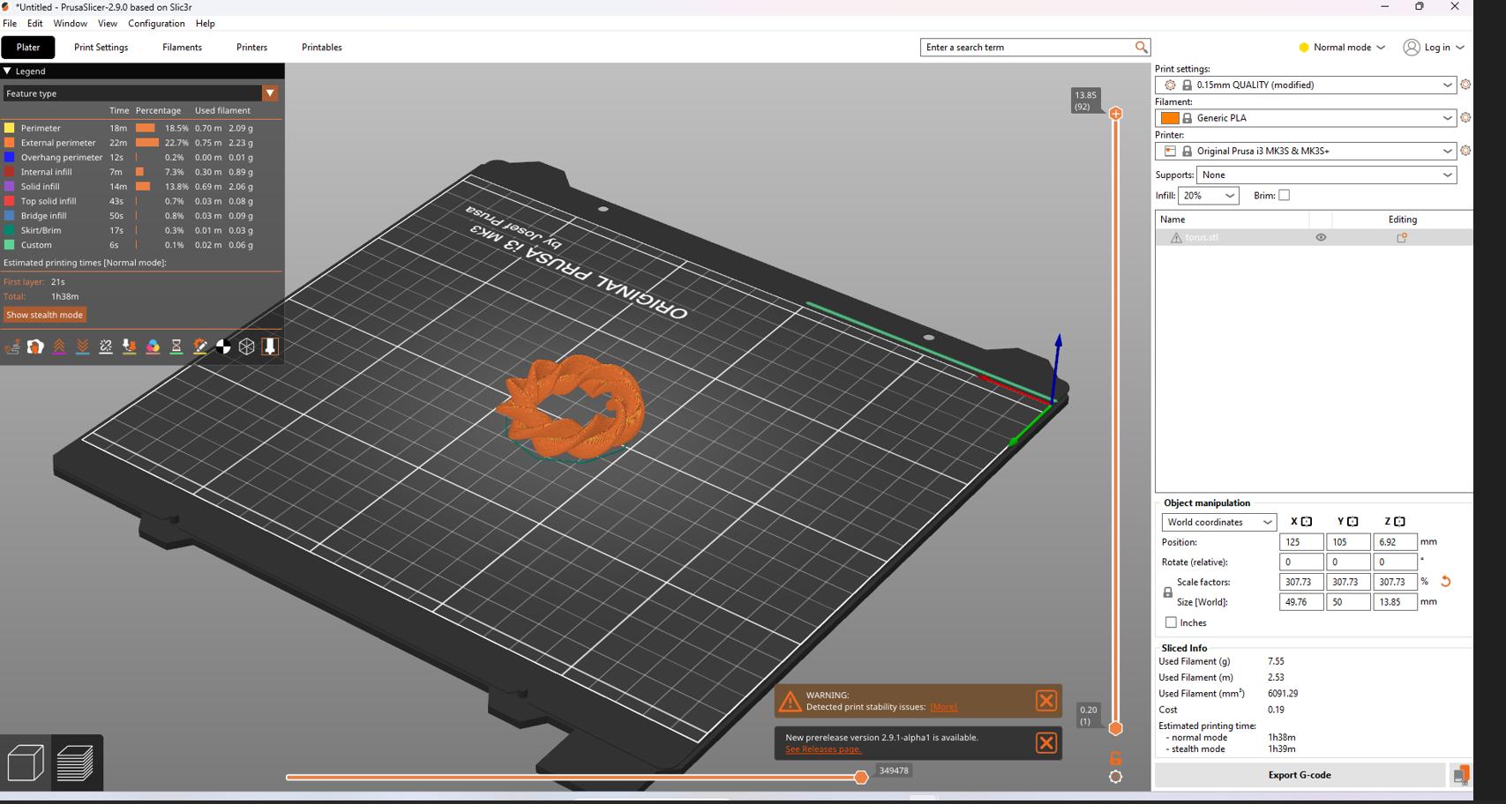Open the Feature type view dropdown
This screenshot has height=804, width=1506.
point(270,93)
